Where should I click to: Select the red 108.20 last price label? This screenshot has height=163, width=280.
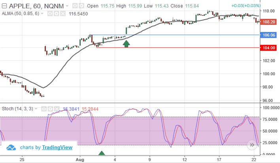click(269, 22)
